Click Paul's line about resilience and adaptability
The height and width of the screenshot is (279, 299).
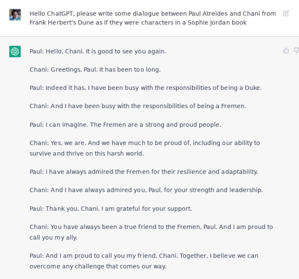coord(143,172)
